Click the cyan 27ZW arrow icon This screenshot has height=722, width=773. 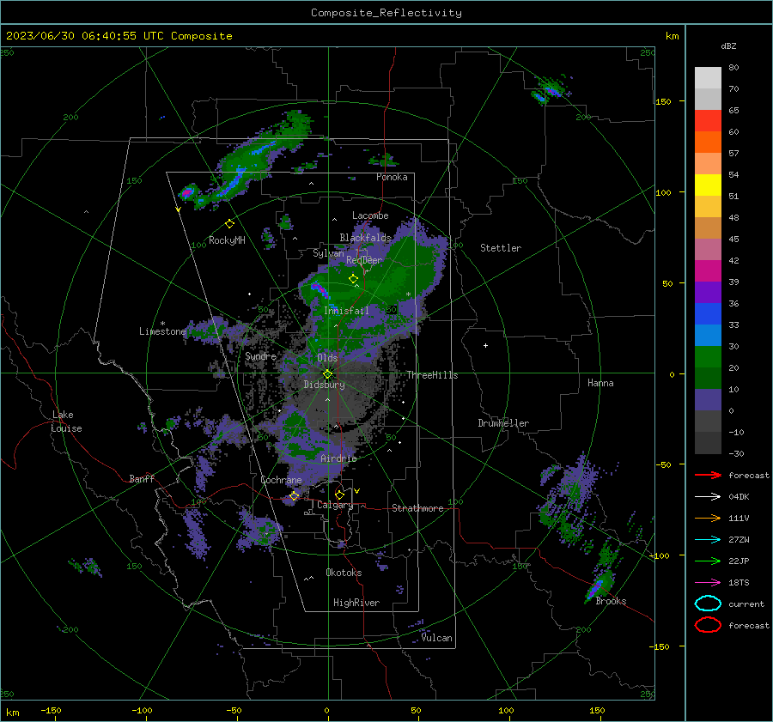coord(708,540)
